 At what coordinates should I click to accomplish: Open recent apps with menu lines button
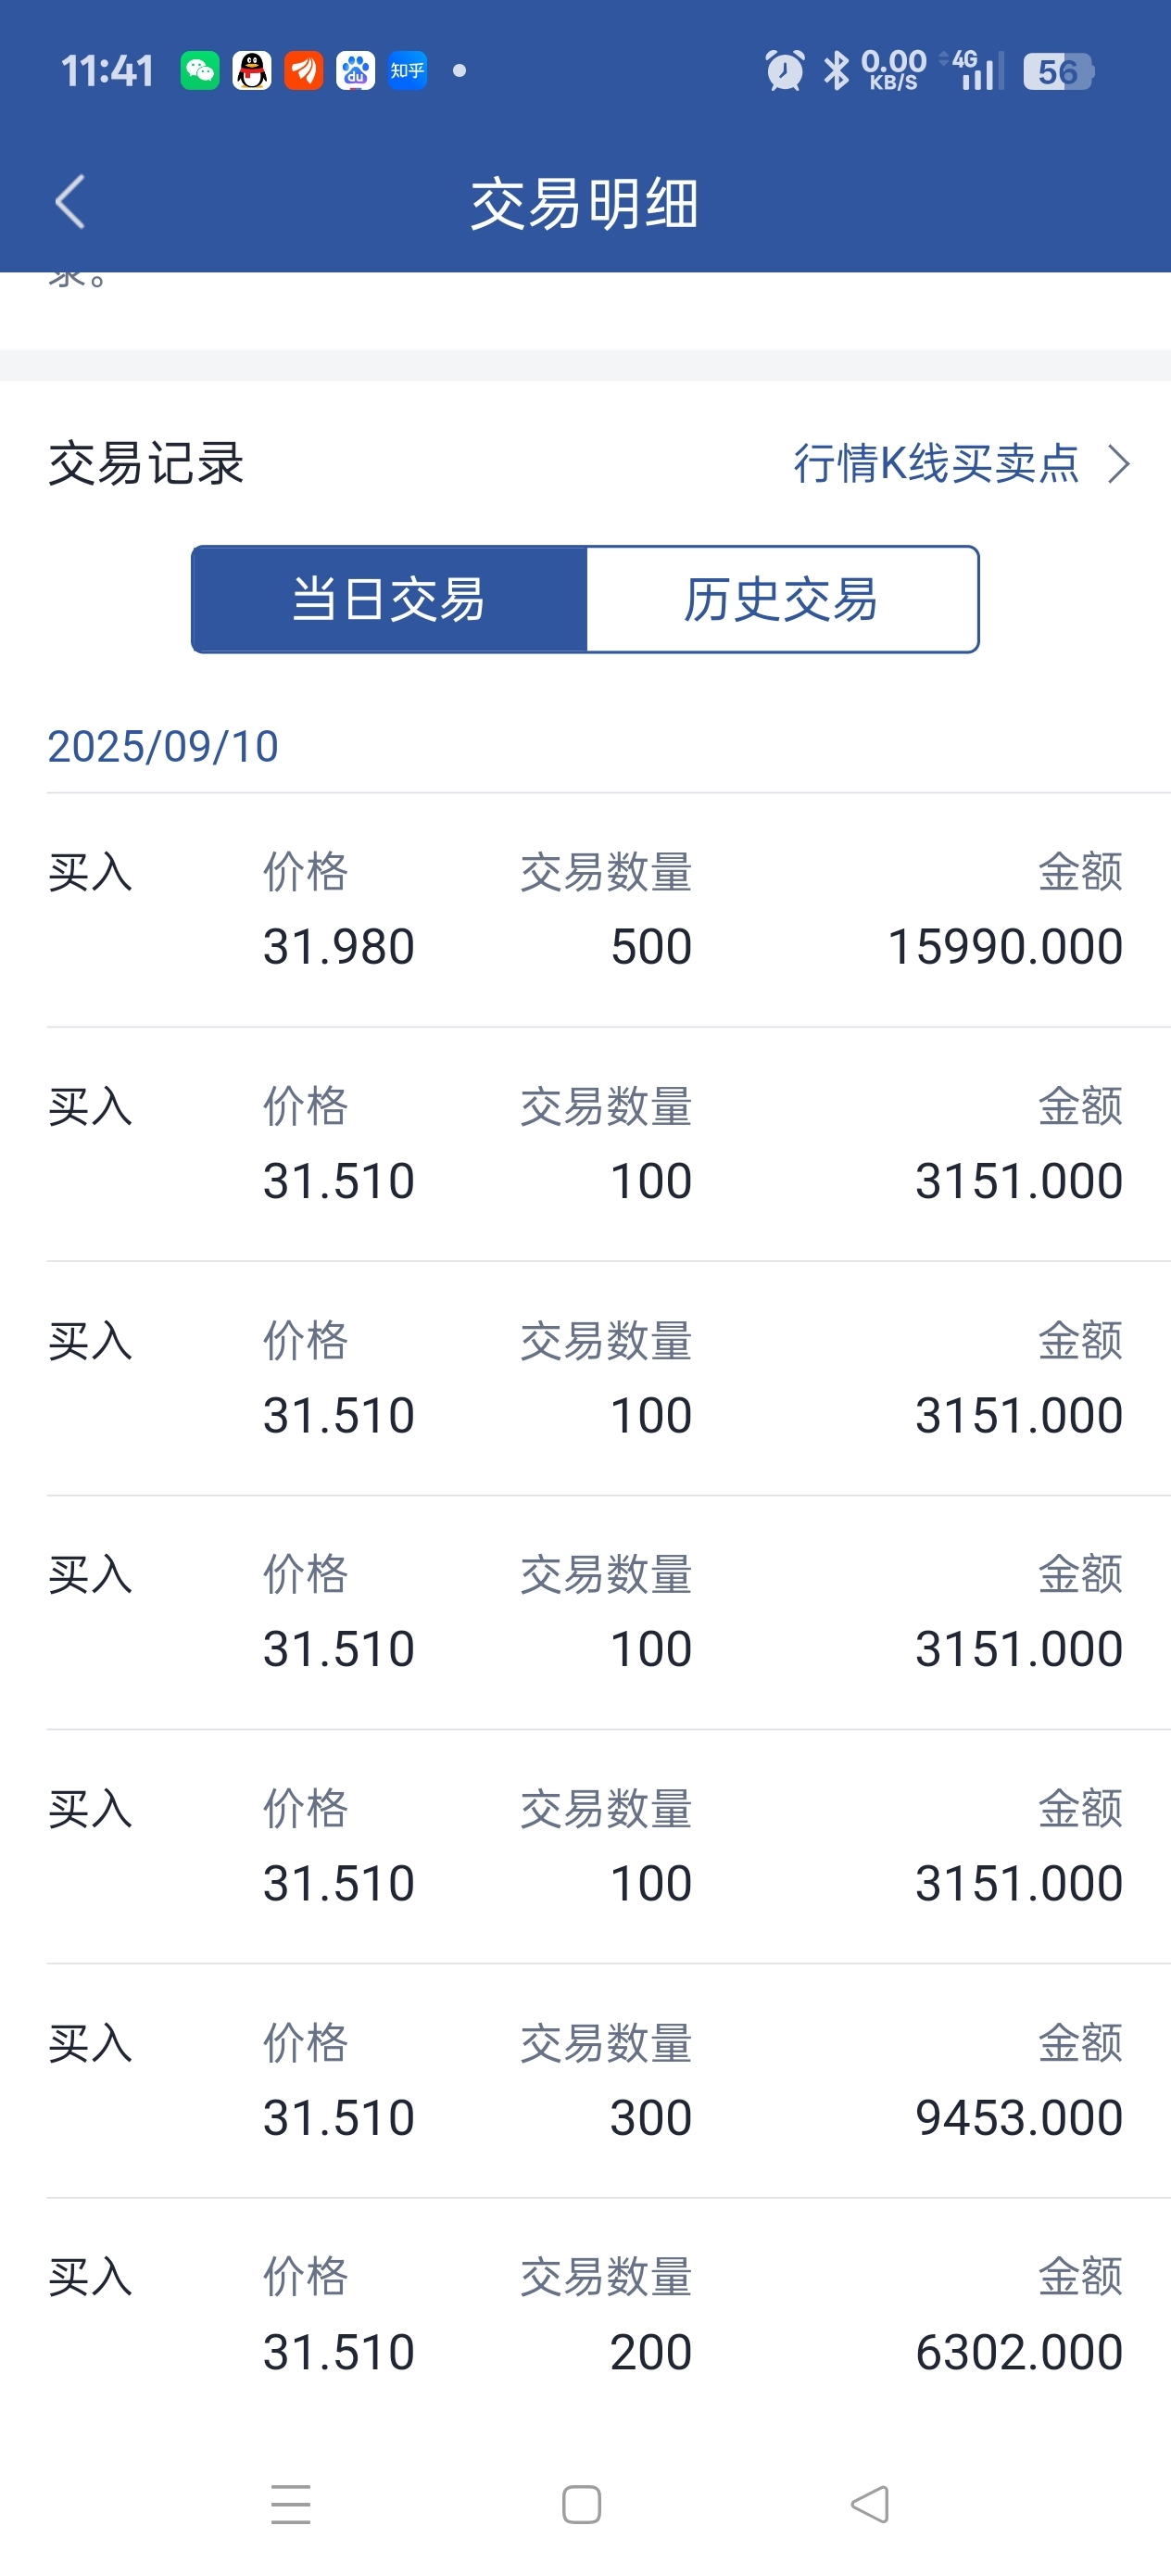pos(291,2504)
